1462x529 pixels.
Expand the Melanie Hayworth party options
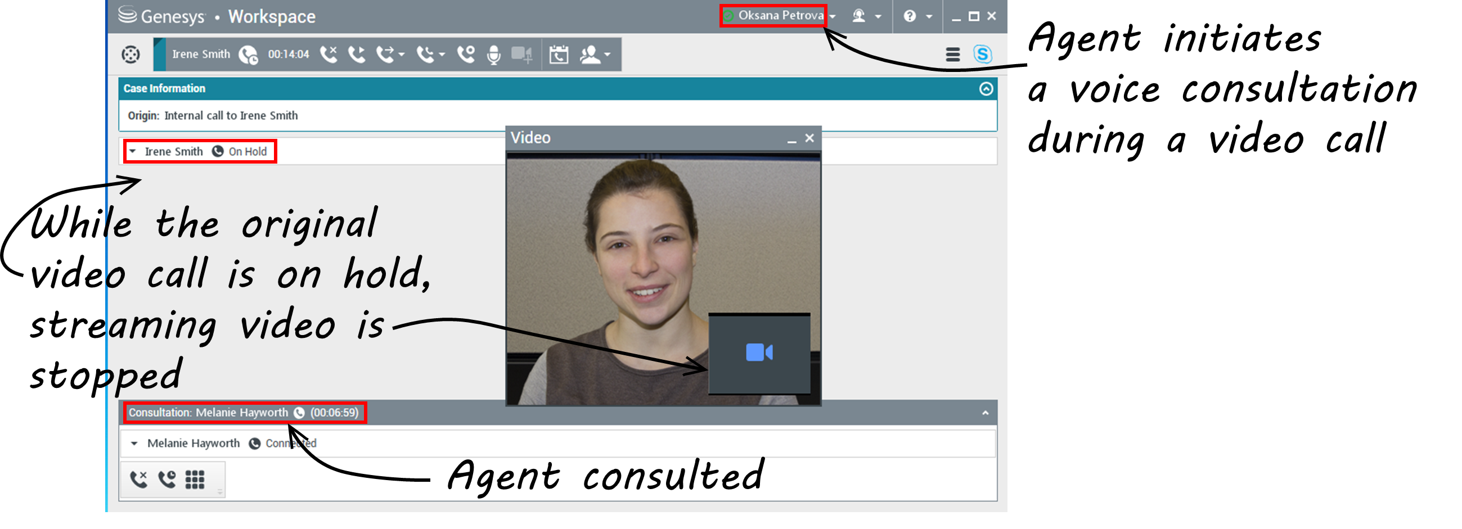tap(134, 444)
